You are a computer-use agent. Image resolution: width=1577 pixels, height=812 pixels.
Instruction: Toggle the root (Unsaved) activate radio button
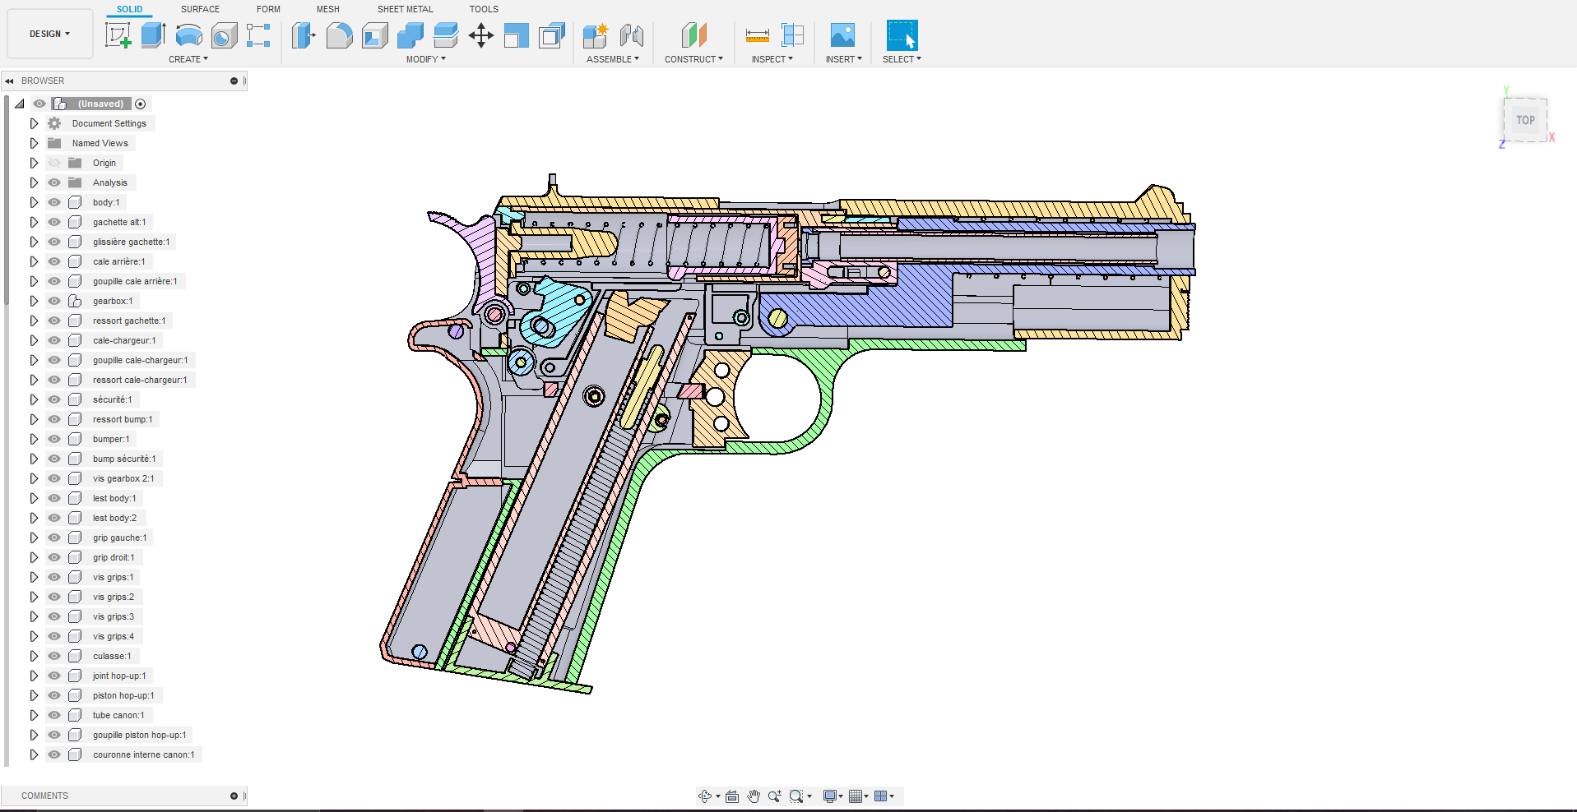[x=141, y=104]
